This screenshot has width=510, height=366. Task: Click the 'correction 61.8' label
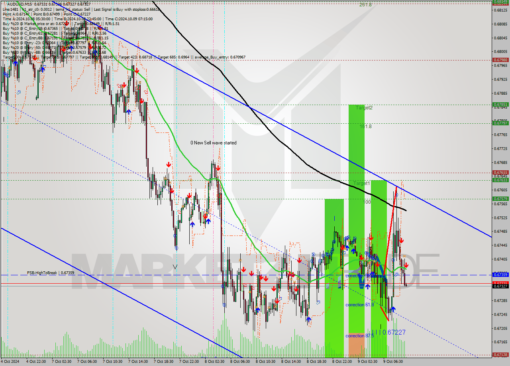click(x=360, y=305)
